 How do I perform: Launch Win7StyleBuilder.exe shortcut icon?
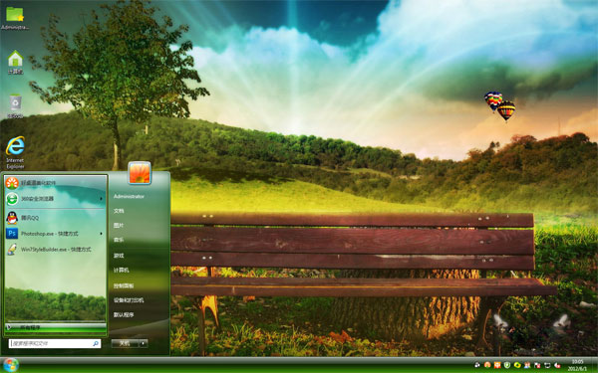tap(12, 250)
